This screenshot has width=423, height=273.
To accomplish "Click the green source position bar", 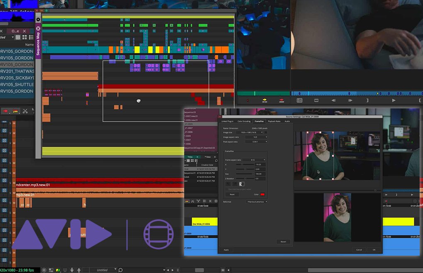I will 263,93.
